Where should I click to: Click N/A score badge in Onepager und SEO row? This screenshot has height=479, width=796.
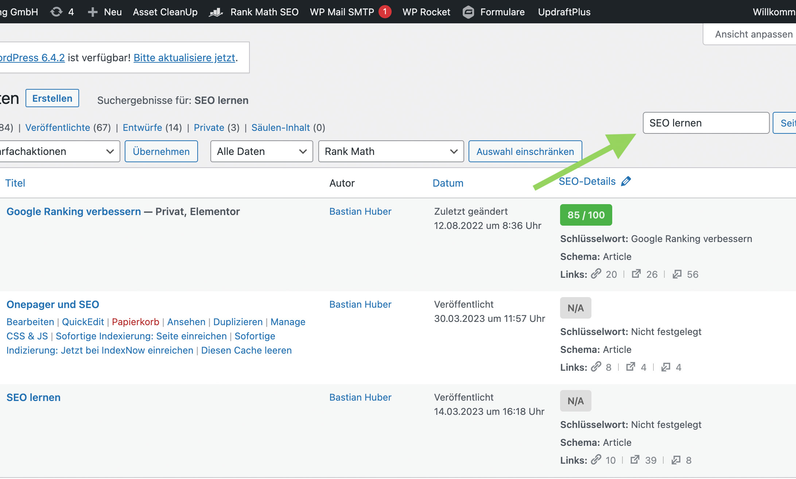click(576, 308)
